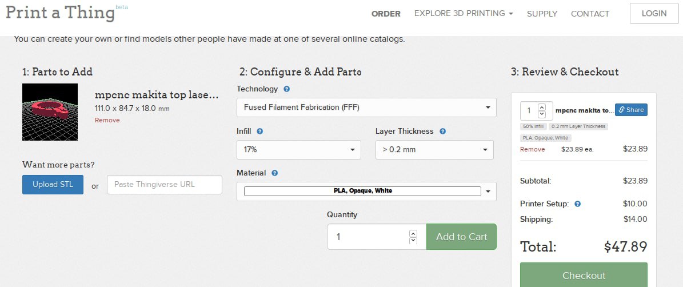This screenshot has height=287, width=683.
Task: Select the PLA Opaque White material swatch
Action: click(x=362, y=191)
